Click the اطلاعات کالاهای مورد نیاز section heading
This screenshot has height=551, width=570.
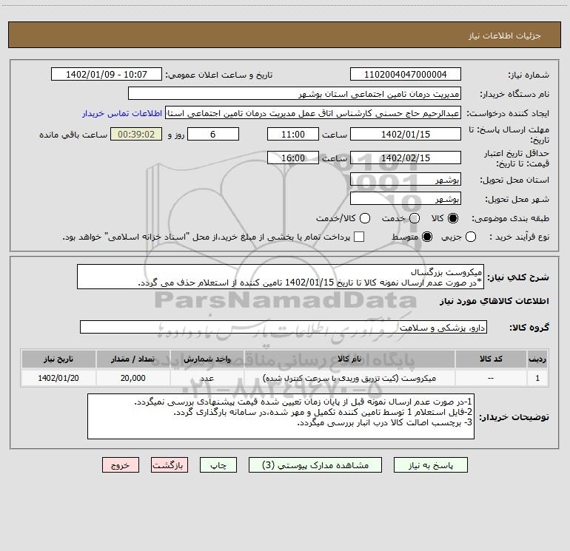494,301
